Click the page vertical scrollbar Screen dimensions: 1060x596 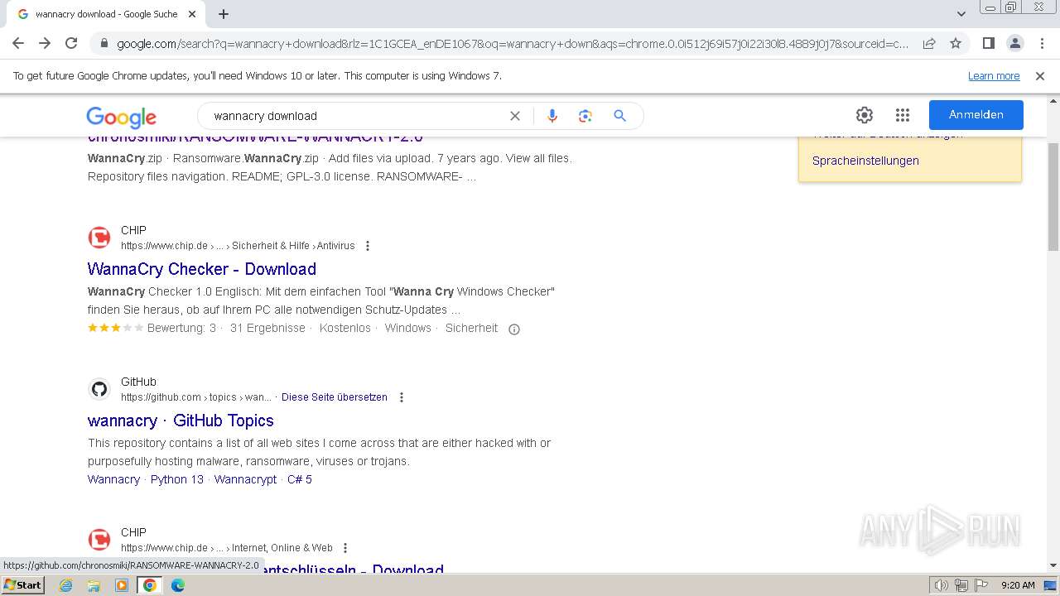pyautogui.click(x=1053, y=196)
